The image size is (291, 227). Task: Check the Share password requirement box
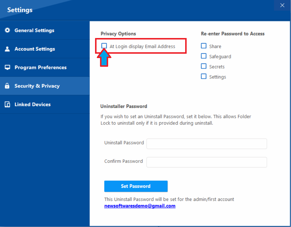pos(204,46)
